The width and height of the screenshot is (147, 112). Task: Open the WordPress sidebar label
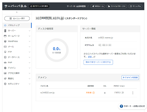point(13,41)
